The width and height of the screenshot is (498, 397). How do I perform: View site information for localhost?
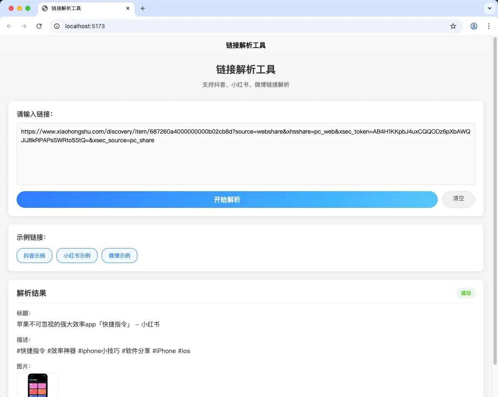click(x=57, y=26)
